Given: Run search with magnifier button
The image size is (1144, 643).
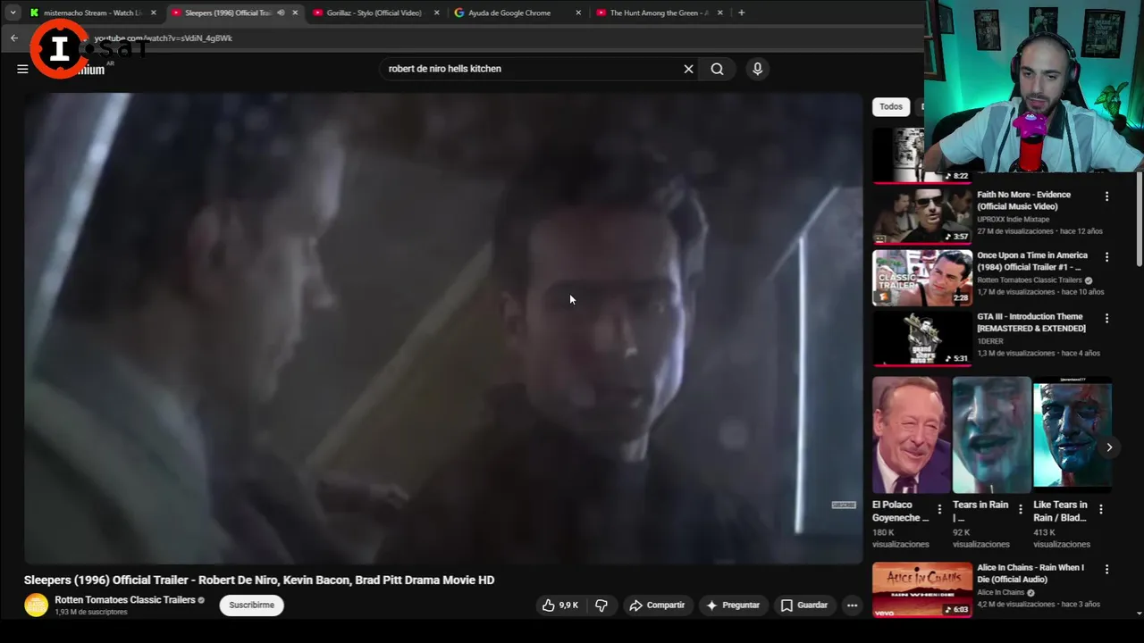Looking at the screenshot, I should 717,69.
